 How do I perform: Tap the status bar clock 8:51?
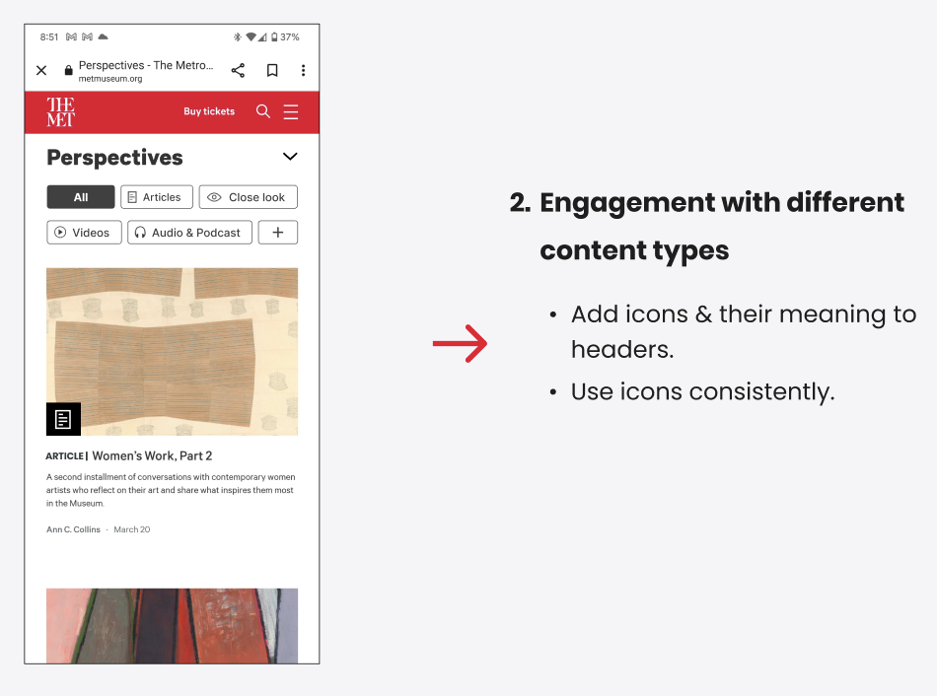pyautogui.click(x=49, y=37)
